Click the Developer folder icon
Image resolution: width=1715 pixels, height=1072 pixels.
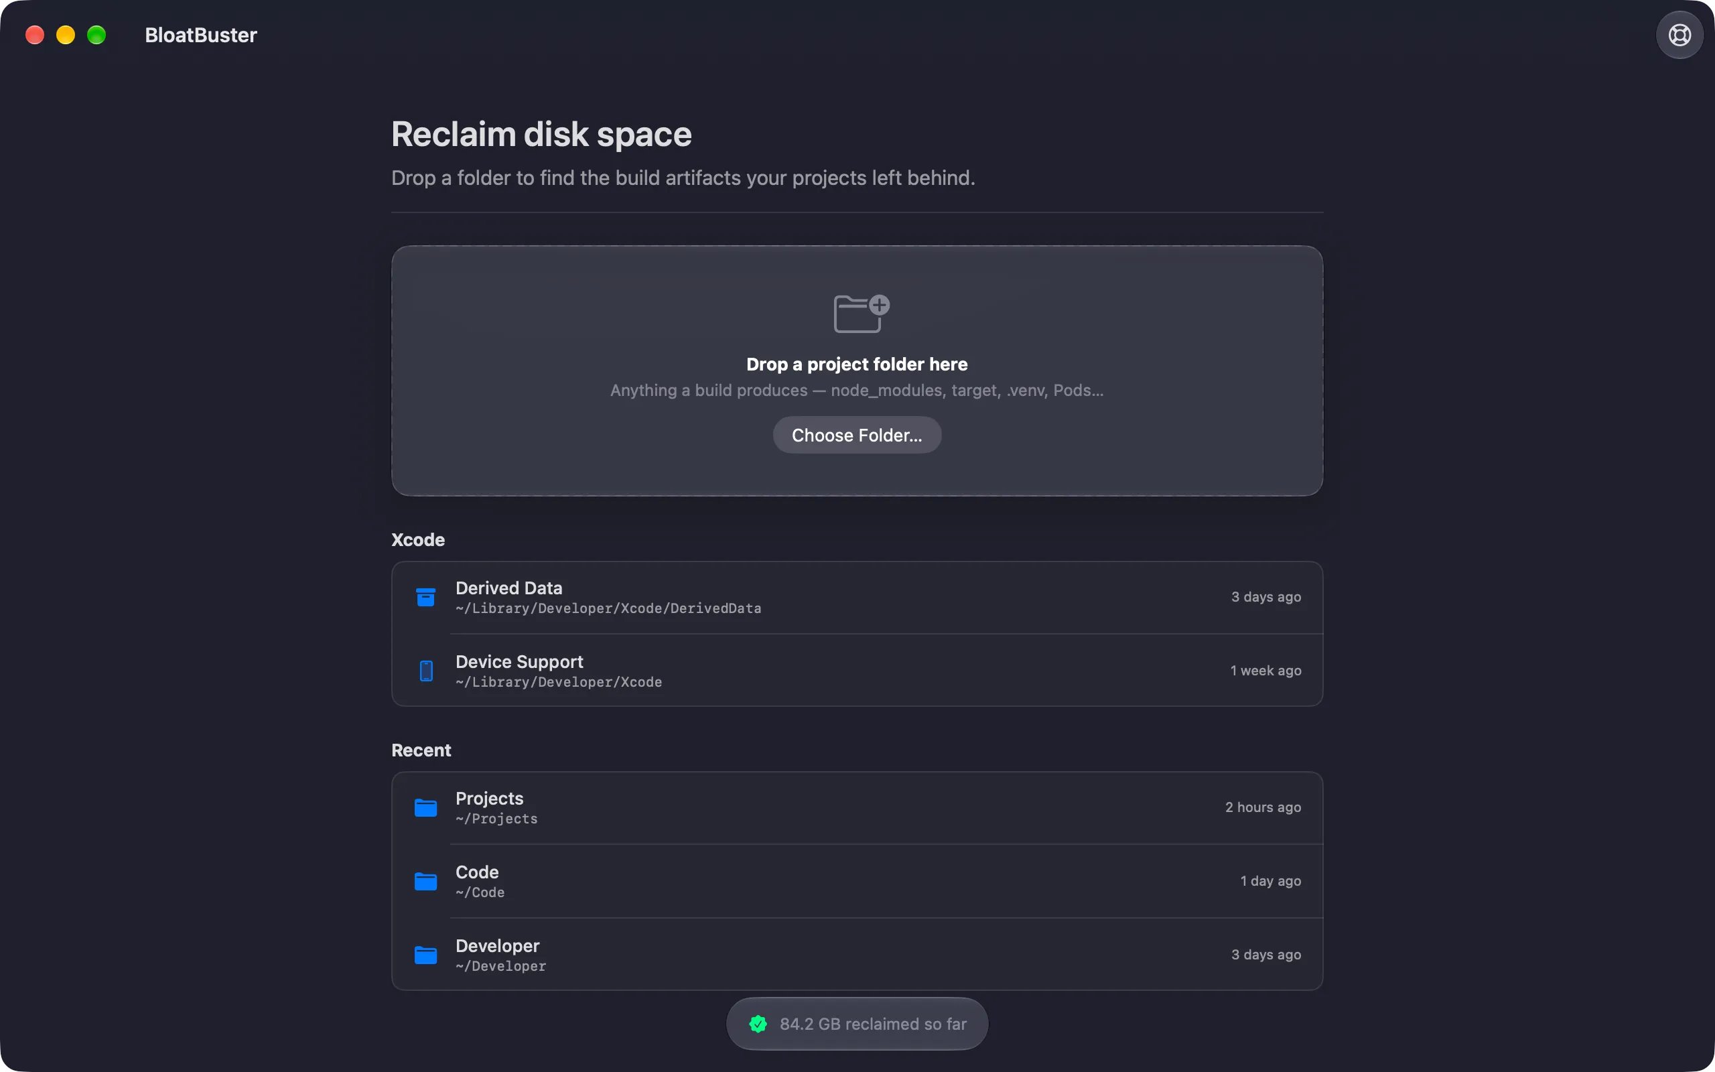coord(425,955)
